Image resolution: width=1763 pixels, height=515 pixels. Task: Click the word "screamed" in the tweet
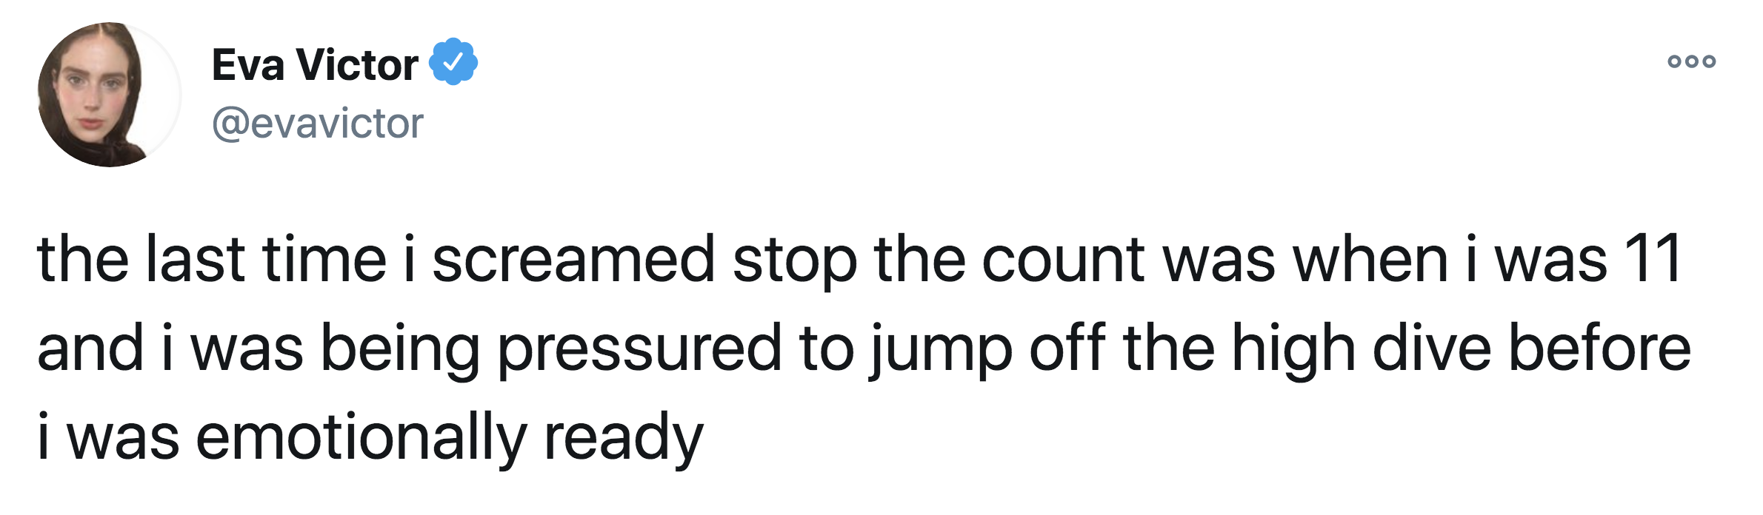click(573, 260)
